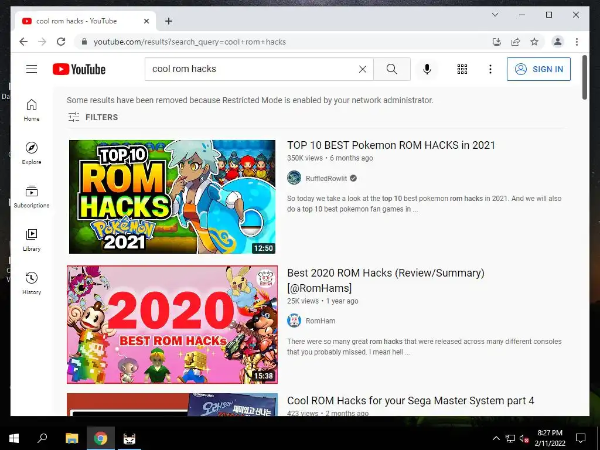Click the SIGN IN button
This screenshot has width=600, height=450.
[x=538, y=69]
